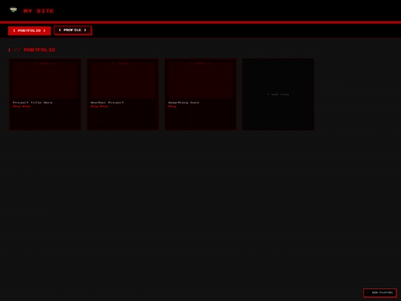Viewport: 401px width, 301px height.
Task: Click the tags under Project Title Here
Action: click(x=22, y=106)
